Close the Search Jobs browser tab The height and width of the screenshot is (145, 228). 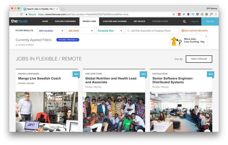click(x=57, y=9)
